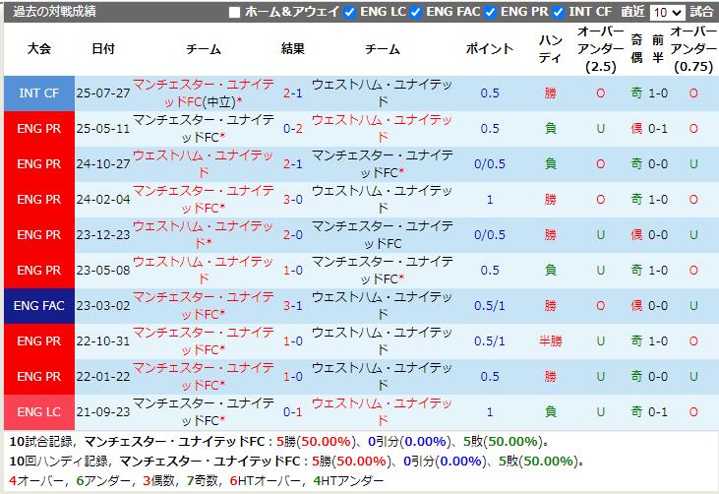
Task: Uncheck the ENG LC filter checkbox
Action: point(350,13)
